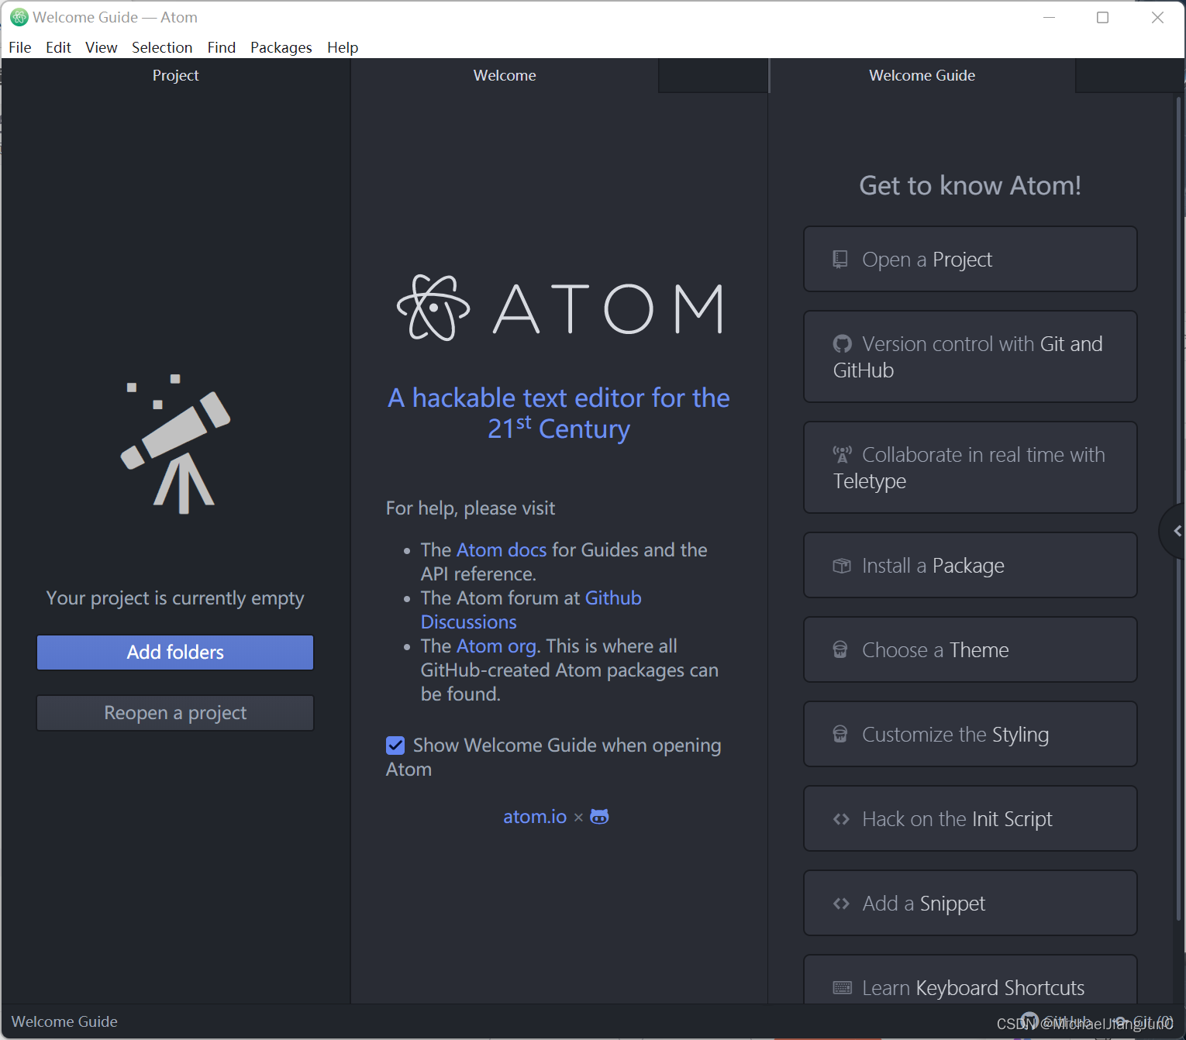Screen dimensions: 1186x1040
Task: Click the Atom app icon in title bar
Action: click(x=19, y=17)
